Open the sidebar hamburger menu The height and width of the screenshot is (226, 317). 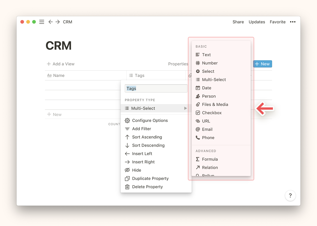41,22
